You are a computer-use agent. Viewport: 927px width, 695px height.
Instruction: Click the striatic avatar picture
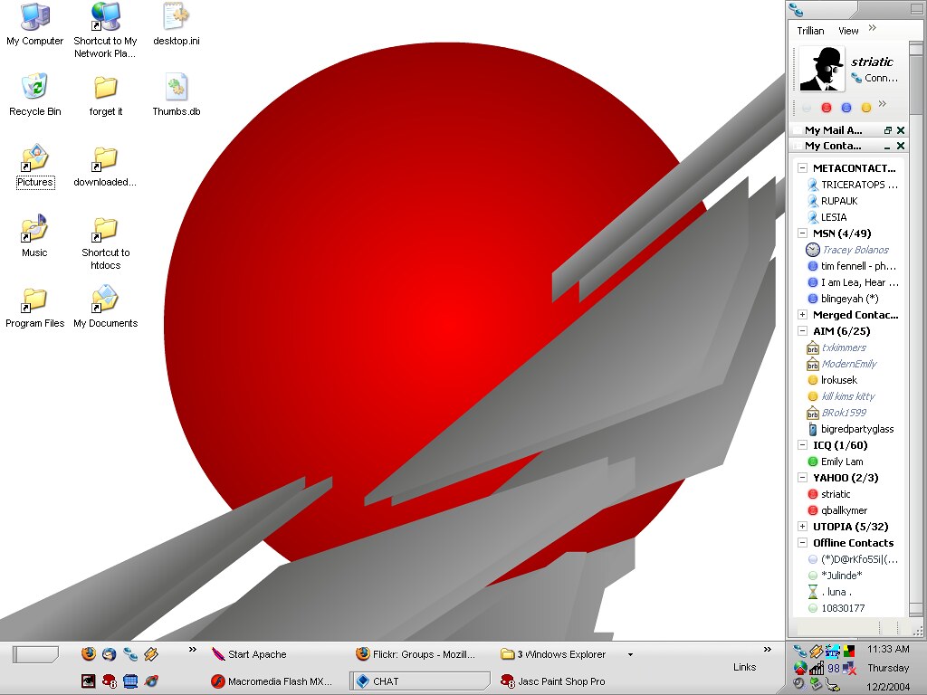coord(822,69)
